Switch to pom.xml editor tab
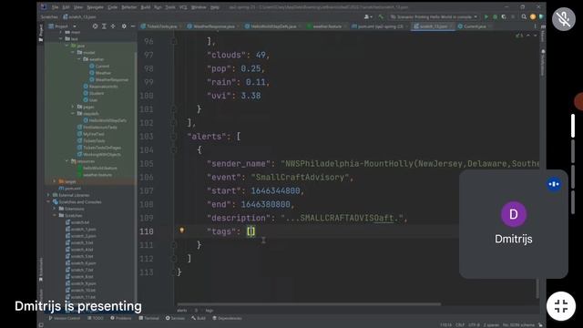Screen dimensions: 583x328 [x=379, y=26]
